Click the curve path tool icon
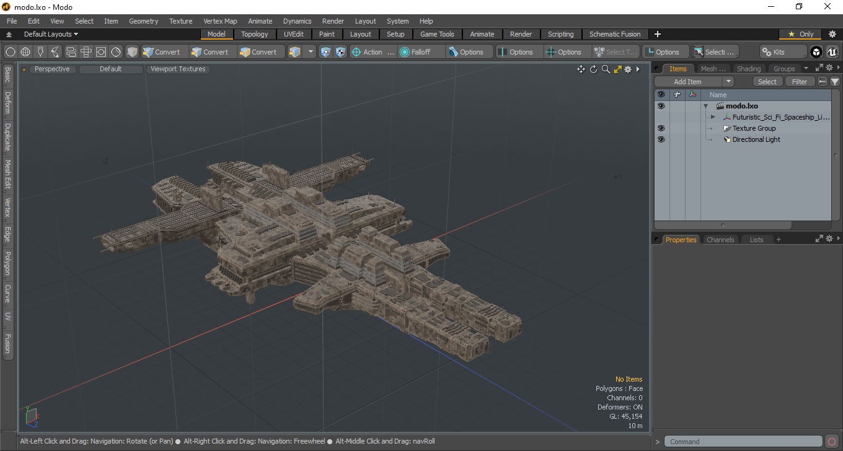The image size is (843, 451). pyautogui.click(x=56, y=52)
